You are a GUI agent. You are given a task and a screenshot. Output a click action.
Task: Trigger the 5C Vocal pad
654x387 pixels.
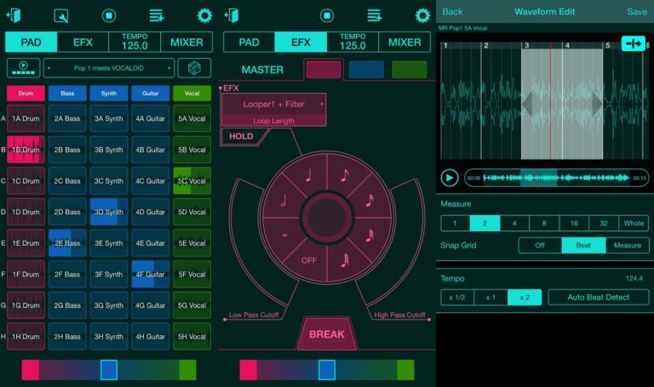(192, 181)
